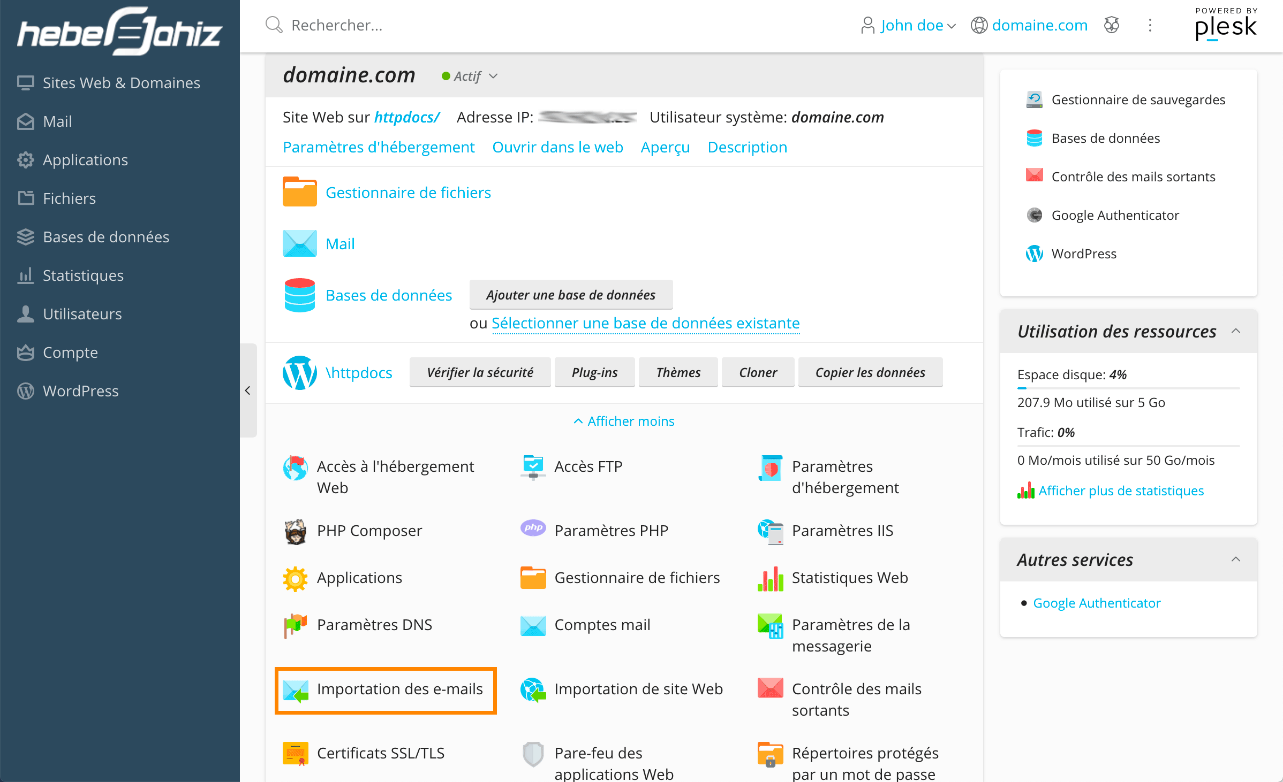This screenshot has height=782, width=1283.
Task: Click the Trafic usage bar
Action: pyautogui.click(x=1128, y=446)
